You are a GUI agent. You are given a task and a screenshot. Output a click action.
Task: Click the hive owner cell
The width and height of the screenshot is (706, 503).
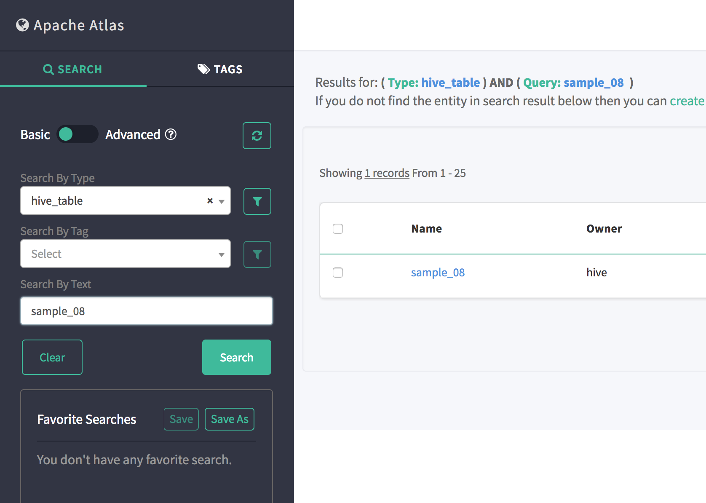596,273
